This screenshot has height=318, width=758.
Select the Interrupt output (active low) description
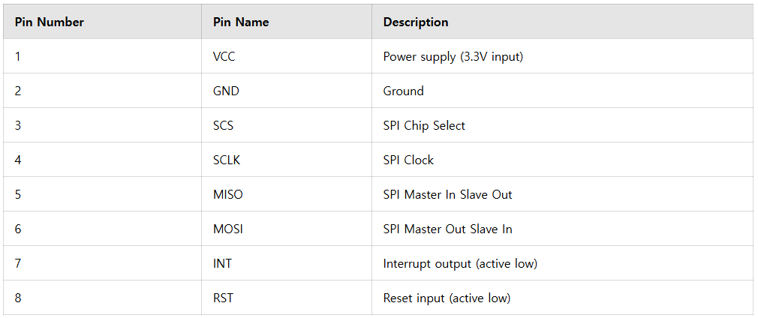click(460, 264)
